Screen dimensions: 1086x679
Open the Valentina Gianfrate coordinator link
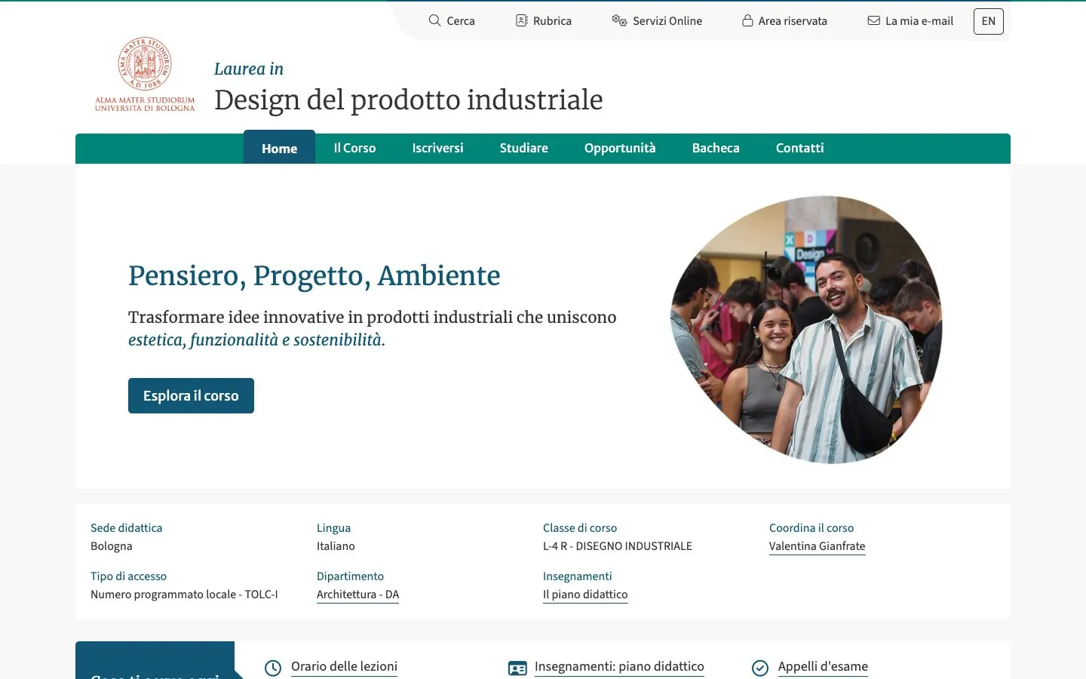click(x=817, y=546)
